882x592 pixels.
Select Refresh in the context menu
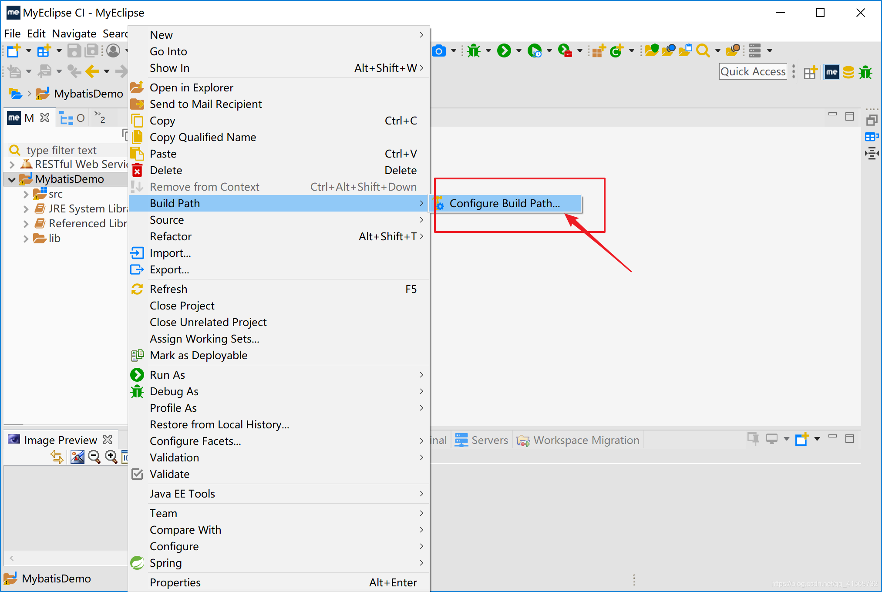(x=279, y=289)
